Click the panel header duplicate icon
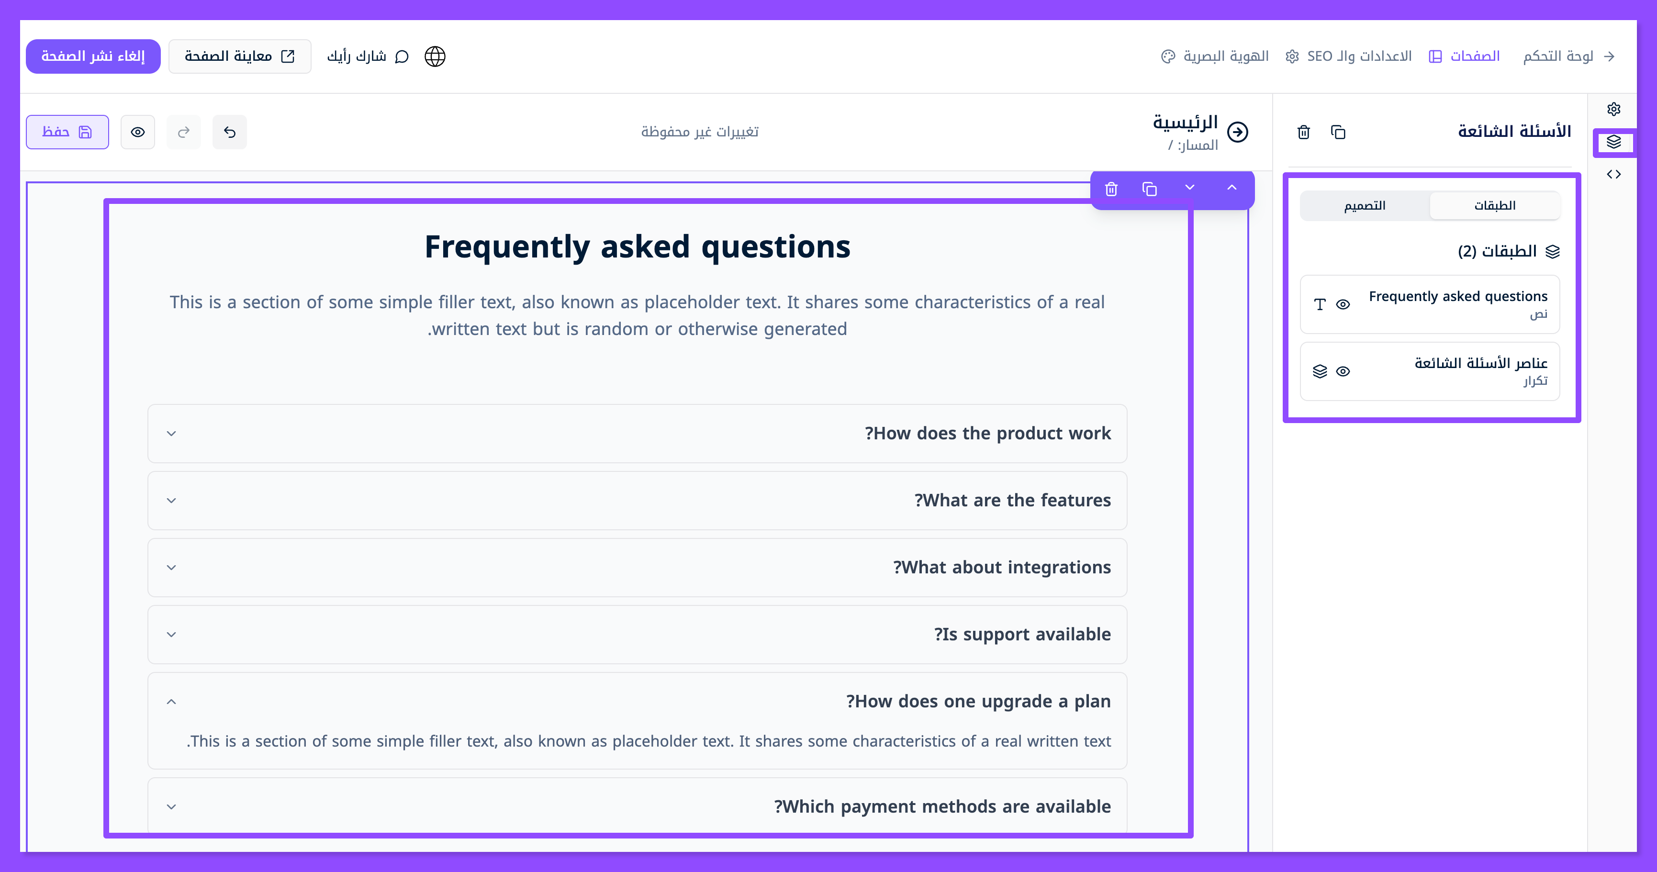 click(x=1338, y=133)
